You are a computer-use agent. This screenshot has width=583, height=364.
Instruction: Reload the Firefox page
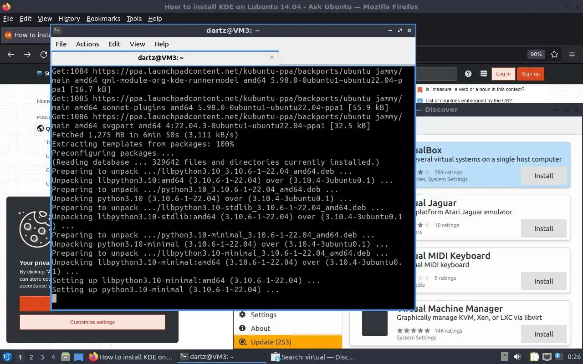pyautogui.click(x=44, y=54)
